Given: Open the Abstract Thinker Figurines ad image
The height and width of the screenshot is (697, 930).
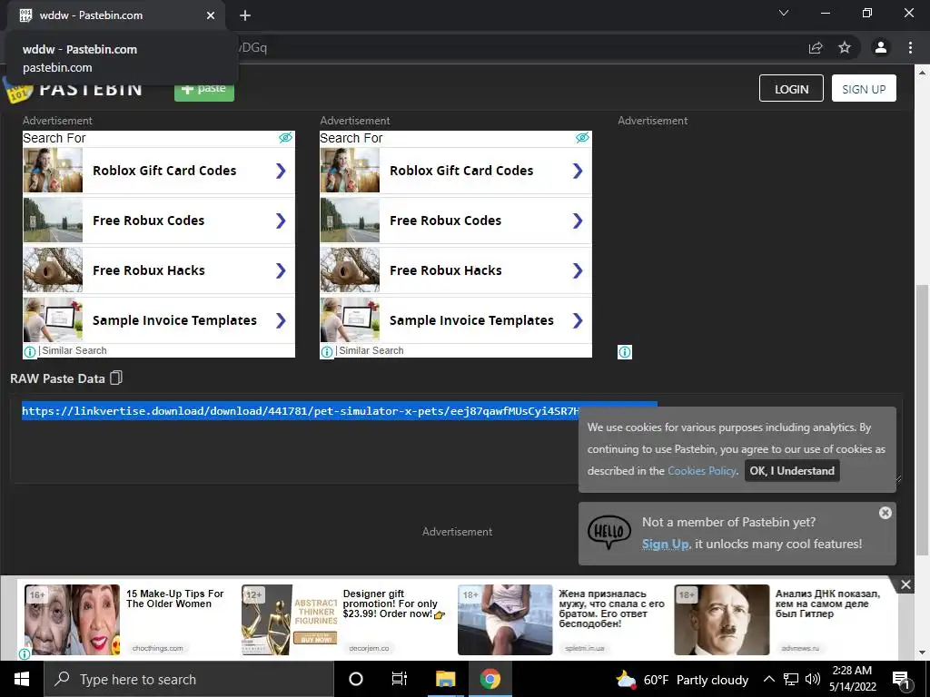Looking at the screenshot, I should click(290, 619).
